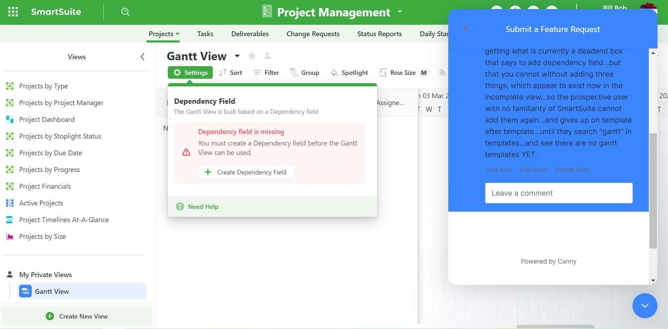Change the Row Size setting
Screen dimensions: 668x329
tap(403, 72)
